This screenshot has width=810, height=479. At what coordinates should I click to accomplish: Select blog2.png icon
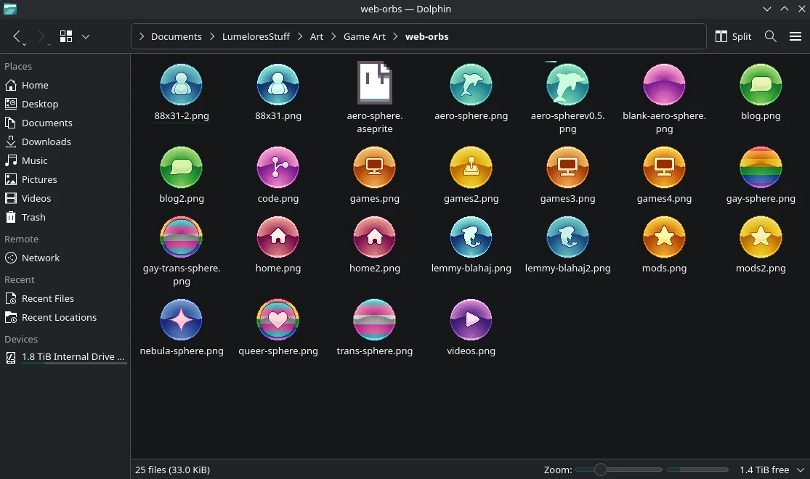pyautogui.click(x=182, y=167)
